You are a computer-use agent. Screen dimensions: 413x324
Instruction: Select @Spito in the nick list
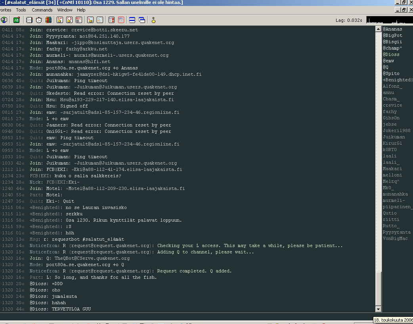(x=391, y=73)
